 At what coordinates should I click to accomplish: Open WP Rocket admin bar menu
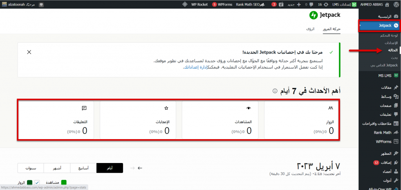(199, 4)
